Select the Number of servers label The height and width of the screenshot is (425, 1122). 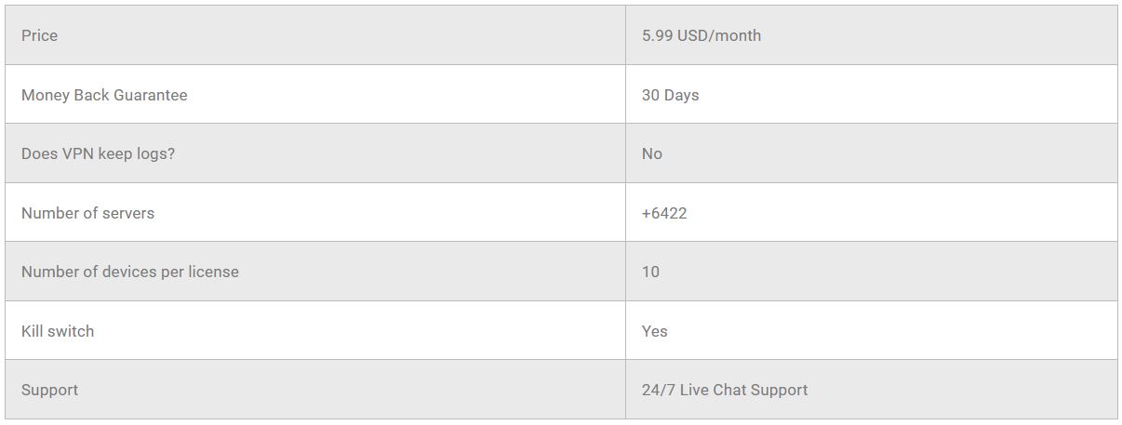pos(87,213)
